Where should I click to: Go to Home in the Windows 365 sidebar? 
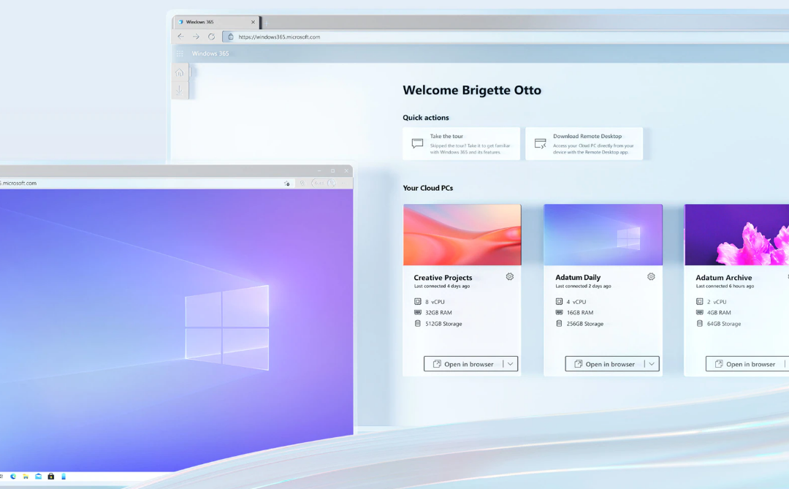click(x=180, y=72)
